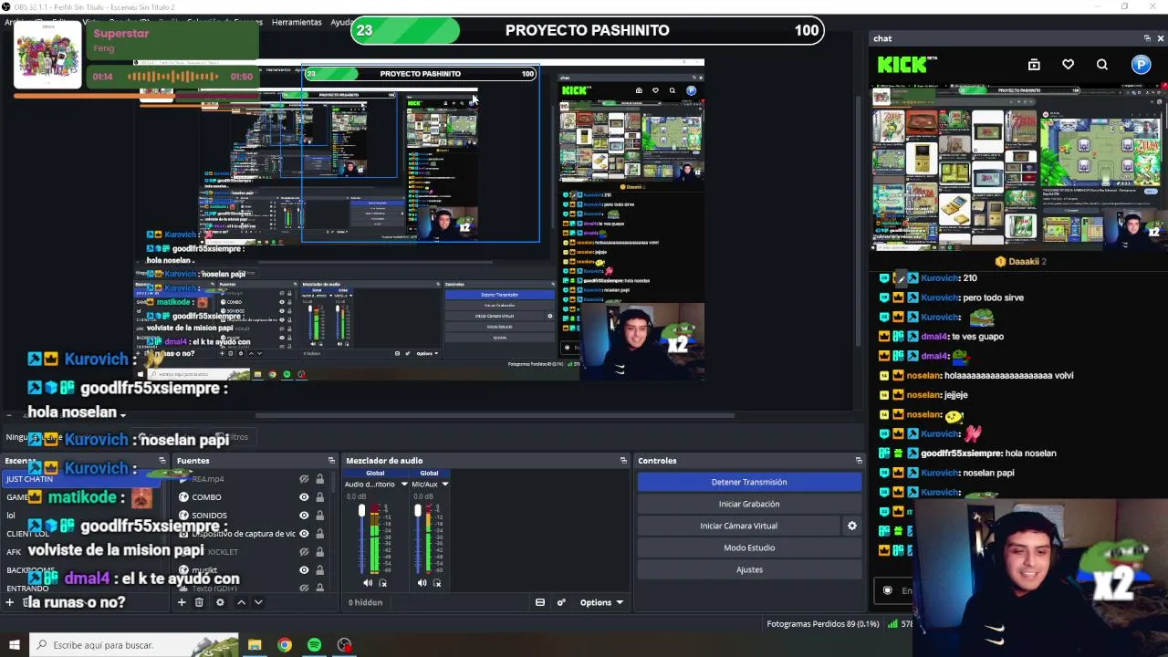1168x657 pixels.
Task: Switch audio mixer layout icon
Action: (x=540, y=602)
